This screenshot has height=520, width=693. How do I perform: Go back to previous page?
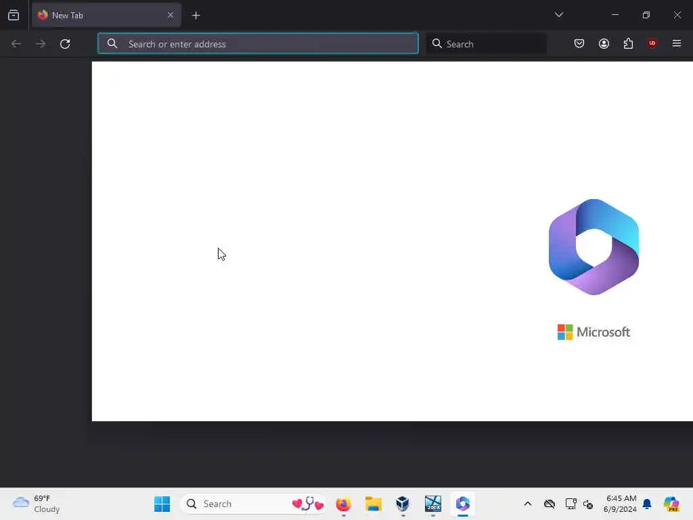pos(16,44)
